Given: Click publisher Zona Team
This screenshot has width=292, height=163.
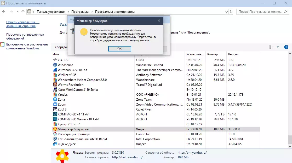Looking at the screenshot, I should (144, 100).
